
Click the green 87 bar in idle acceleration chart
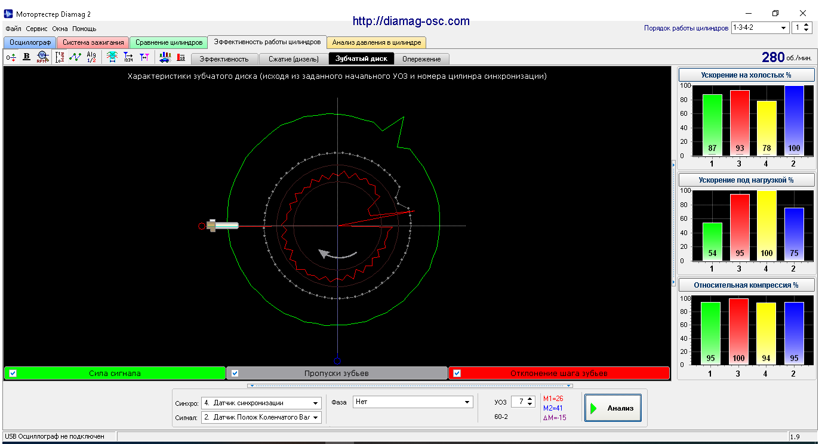point(712,125)
